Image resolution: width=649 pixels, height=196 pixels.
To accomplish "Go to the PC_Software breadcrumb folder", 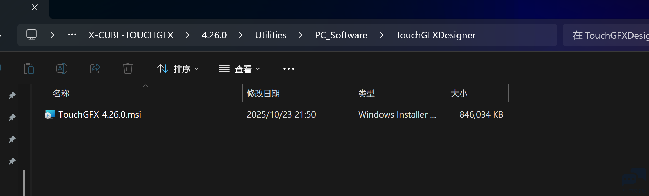I will [341, 35].
